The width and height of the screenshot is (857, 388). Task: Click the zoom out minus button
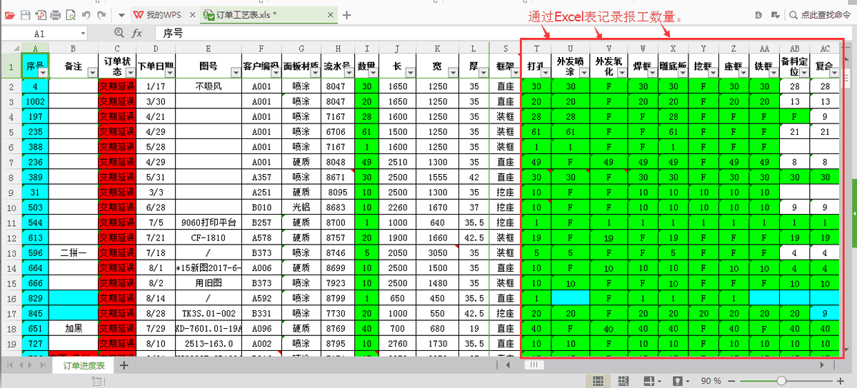point(731,381)
